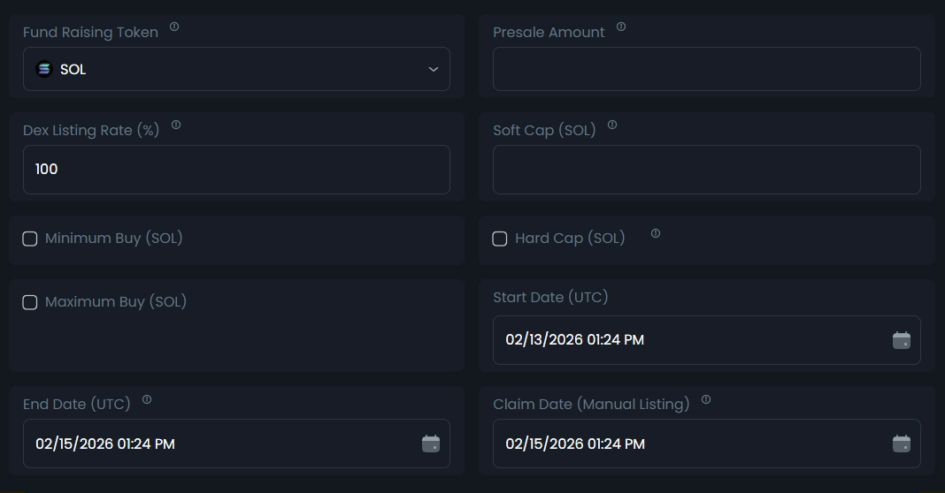Click the SOL token logo icon
The image size is (945, 493).
pyautogui.click(x=43, y=69)
